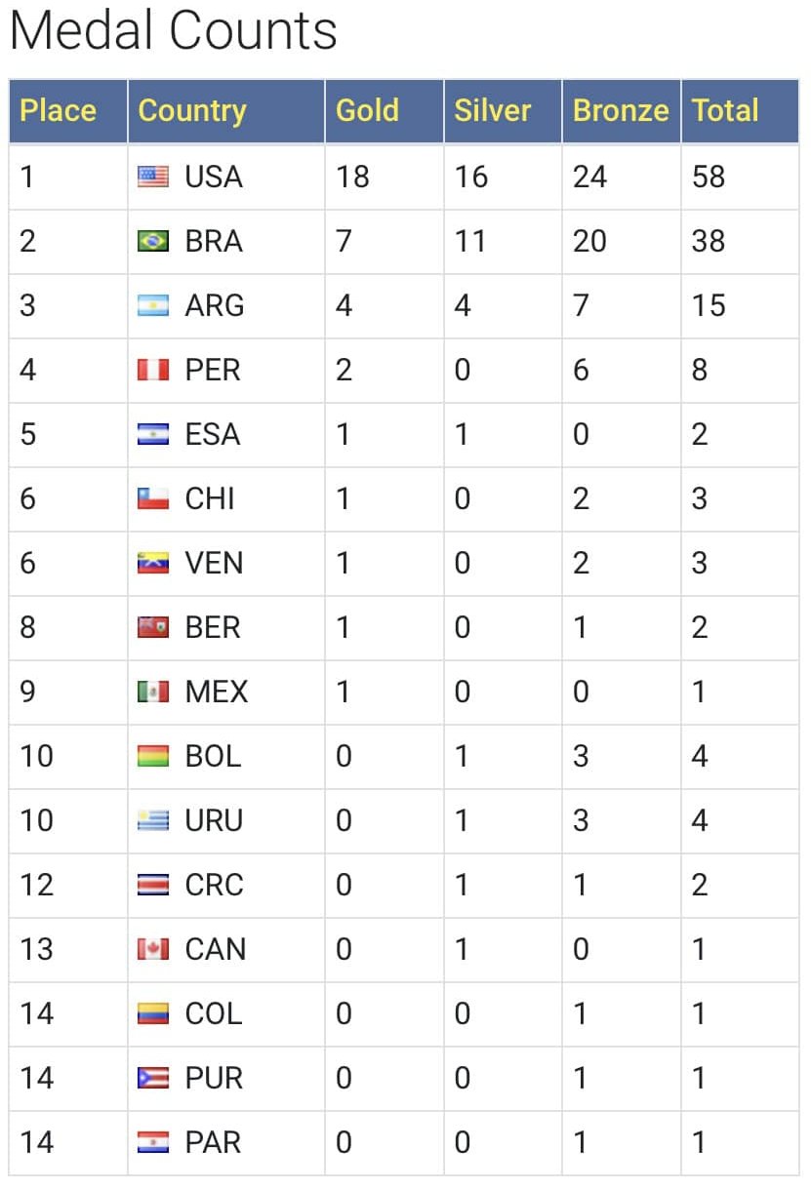Click the Mexico flag icon
Viewport: 811px width, 1189px height.
click(x=153, y=692)
